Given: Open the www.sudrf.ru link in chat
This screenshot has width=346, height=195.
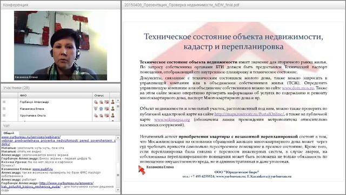Looking at the screenshot, I should click(x=43, y=169).
